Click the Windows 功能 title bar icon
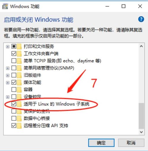The image size is (148, 151). [5, 7]
